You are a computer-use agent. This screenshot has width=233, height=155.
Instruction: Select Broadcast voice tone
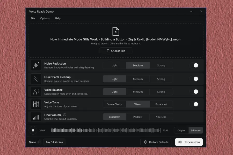click(x=161, y=104)
